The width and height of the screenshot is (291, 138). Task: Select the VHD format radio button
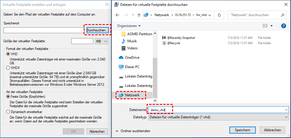[x=8, y=54]
